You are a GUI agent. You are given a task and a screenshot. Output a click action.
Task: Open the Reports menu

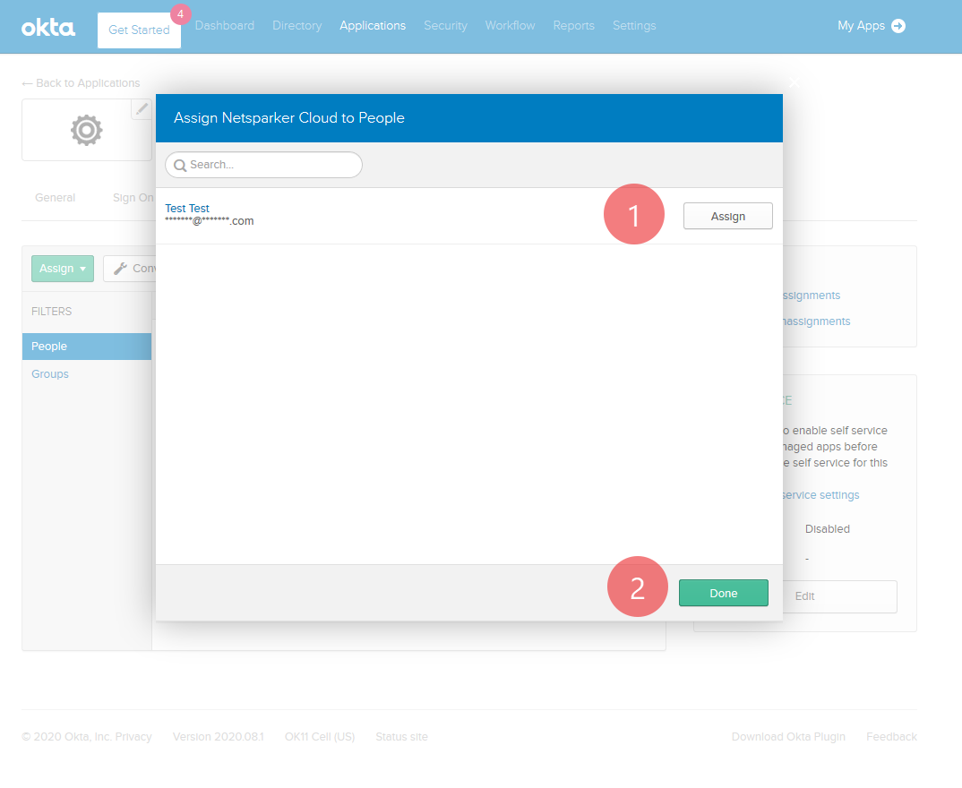(573, 26)
